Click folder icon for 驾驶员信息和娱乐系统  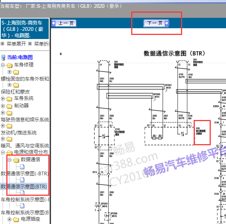coord(9,113)
